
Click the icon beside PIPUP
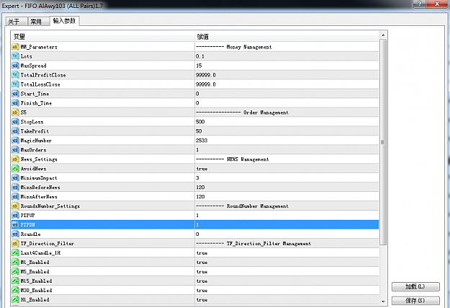[x=16, y=215]
